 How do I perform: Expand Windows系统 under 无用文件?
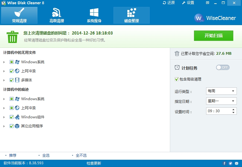click(x=4, y=62)
